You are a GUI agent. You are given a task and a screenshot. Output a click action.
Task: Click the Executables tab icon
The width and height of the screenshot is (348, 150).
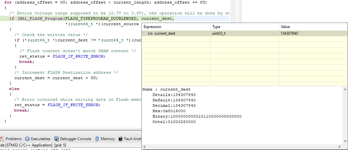(x=27, y=139)
